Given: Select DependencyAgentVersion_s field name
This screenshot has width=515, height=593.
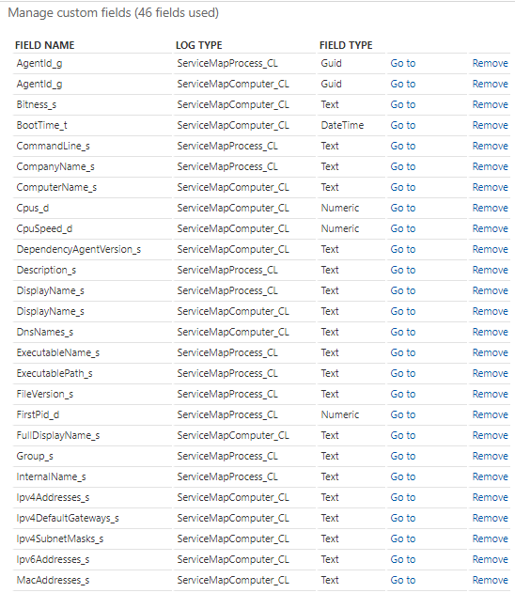Looking at the screenshot, I should coord(79,249).
